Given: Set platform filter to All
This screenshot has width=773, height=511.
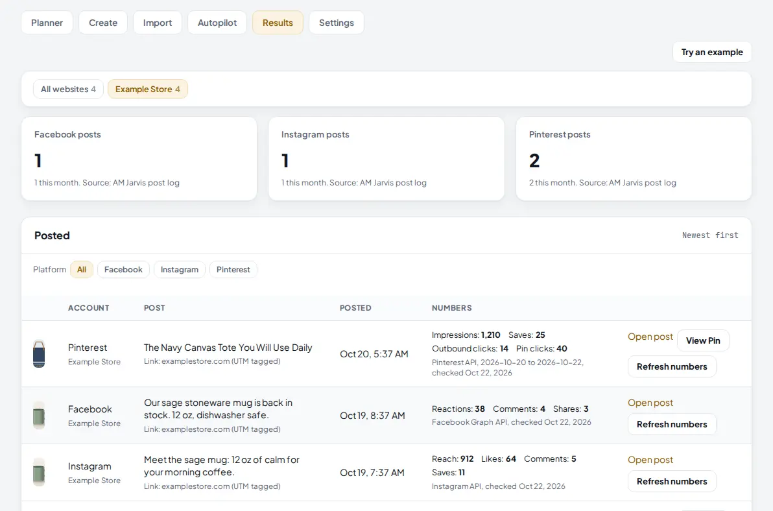Looking at the screenshot, I should 81,270.
